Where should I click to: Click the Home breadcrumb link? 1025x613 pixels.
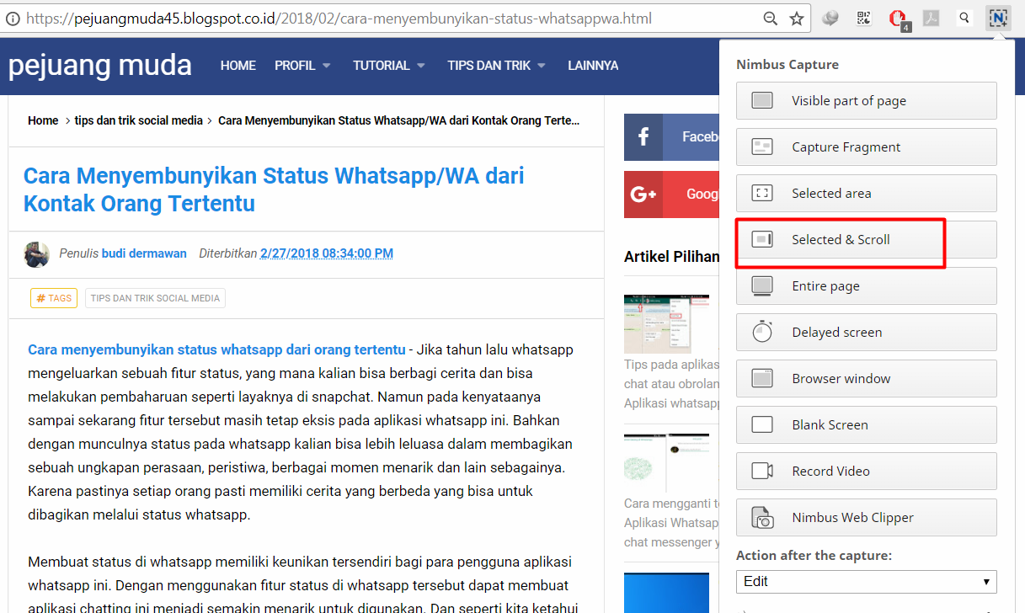tap(43, 120)
